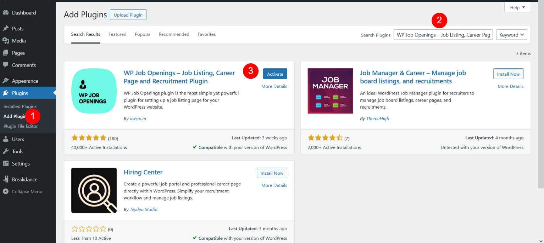Click 'Last Updated: 4 months ago' text

click(x=494, y=138)
